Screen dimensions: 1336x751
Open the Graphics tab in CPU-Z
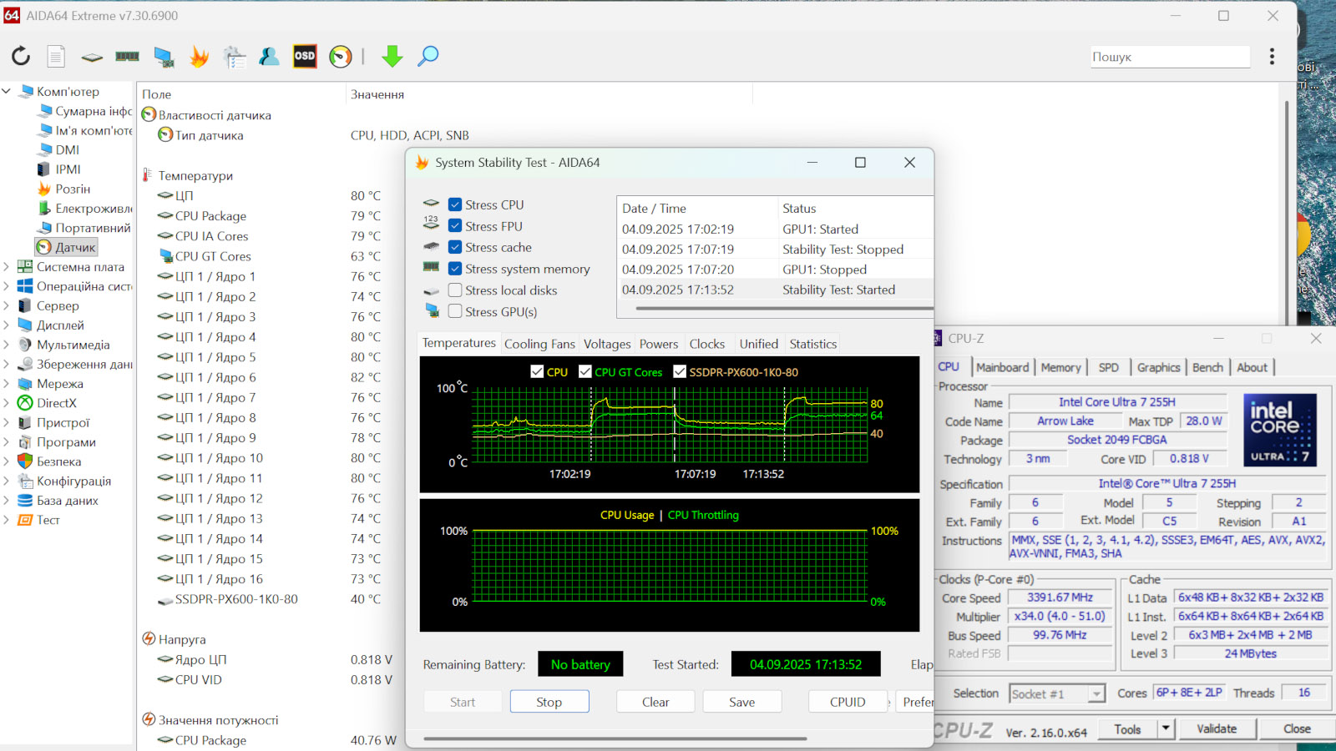1158,367
